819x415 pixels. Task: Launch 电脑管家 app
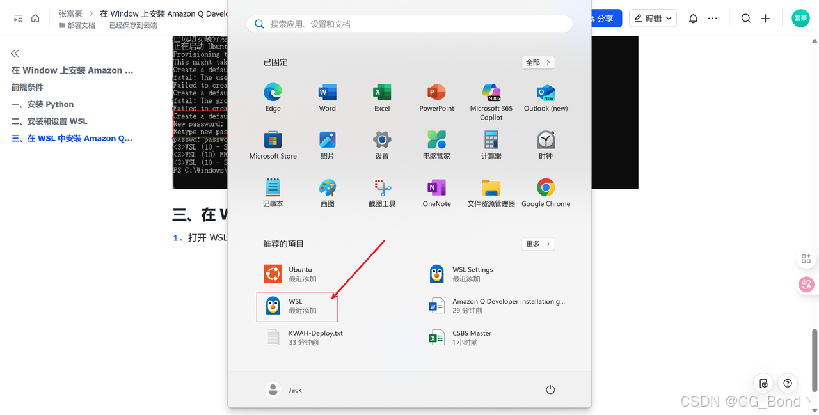437,145
